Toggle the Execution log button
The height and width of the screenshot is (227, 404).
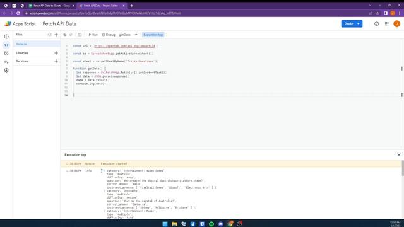(x=153, y=35)
